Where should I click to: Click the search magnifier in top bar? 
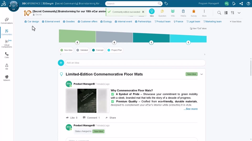159,3
